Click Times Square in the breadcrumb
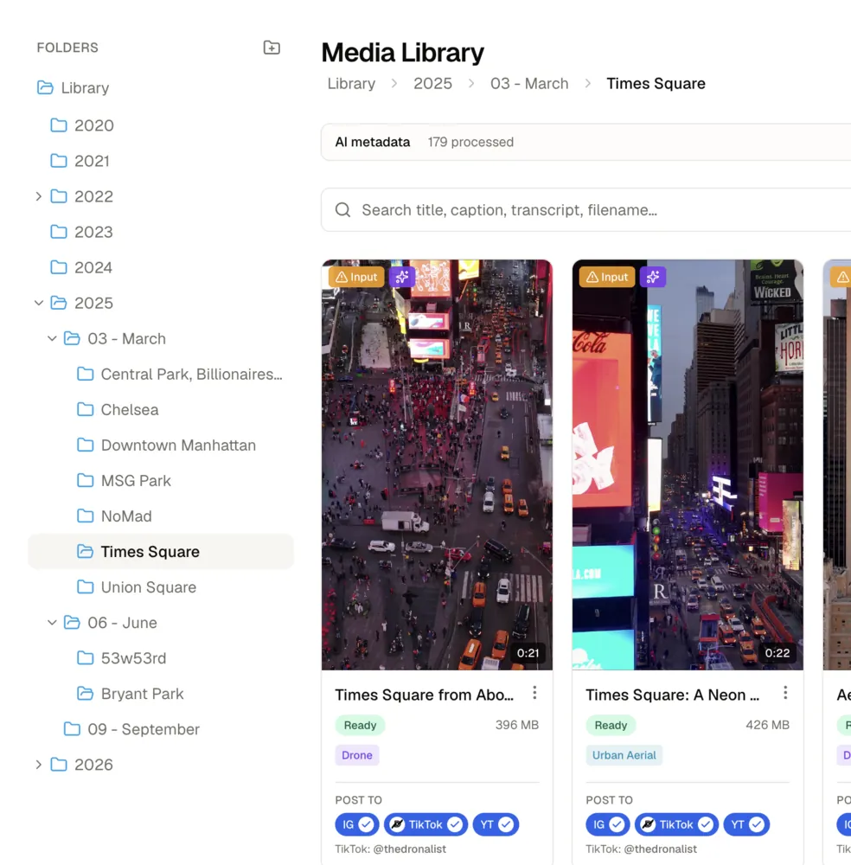This screenshot has width=851, height=865. (656, 83)
